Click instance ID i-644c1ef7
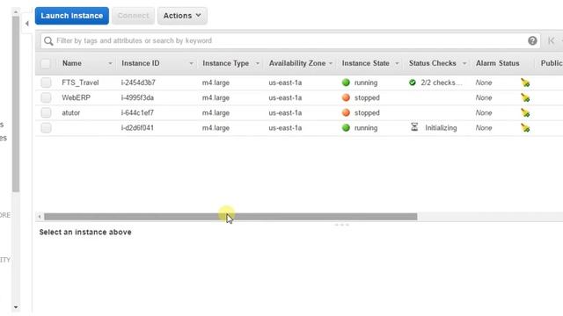The image size is (563, 316). pyautogui.click(x=137, y=113)
